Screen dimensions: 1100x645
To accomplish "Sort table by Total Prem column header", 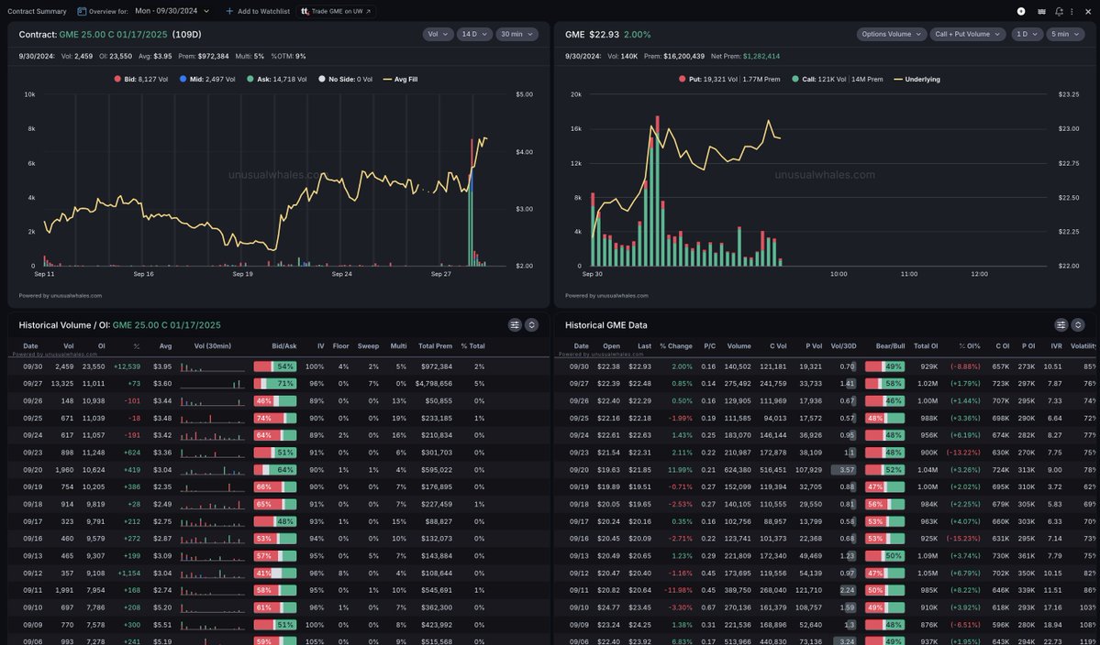I will pos(435,346).
